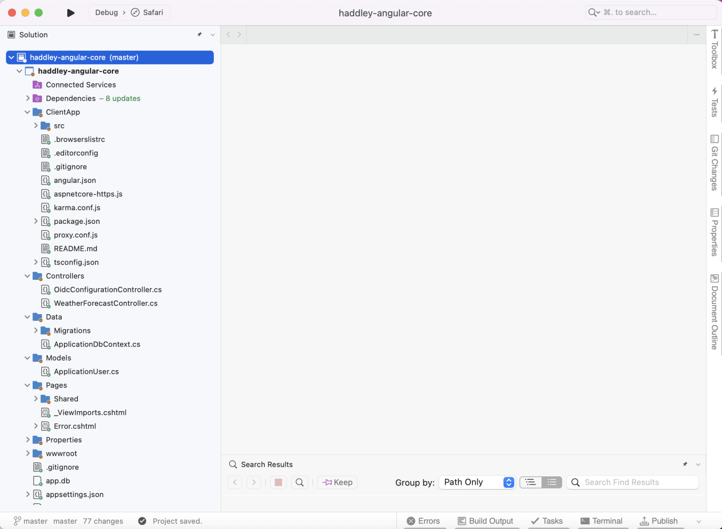Image resolution: width=722 pixels, height=529 pixels.
Task: Expand the src folder
Action: [x=36, y=126]
